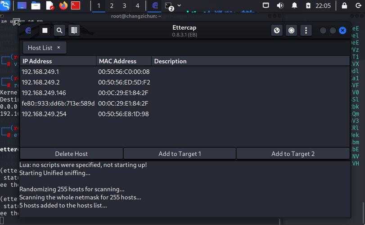Lock the screen with padlock icon
This screenshot has width=365, height=225.
(x=344, y=5)
